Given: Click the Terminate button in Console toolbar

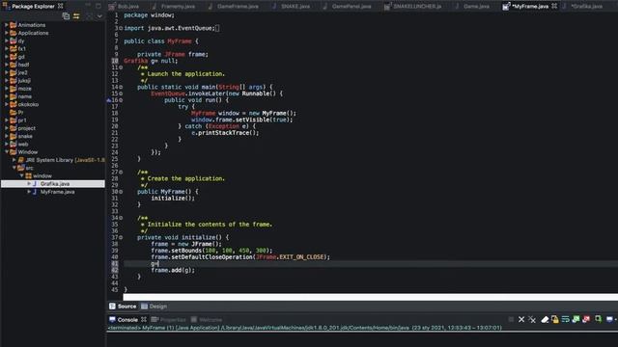Looking at the screenshot, I should 511,319.
